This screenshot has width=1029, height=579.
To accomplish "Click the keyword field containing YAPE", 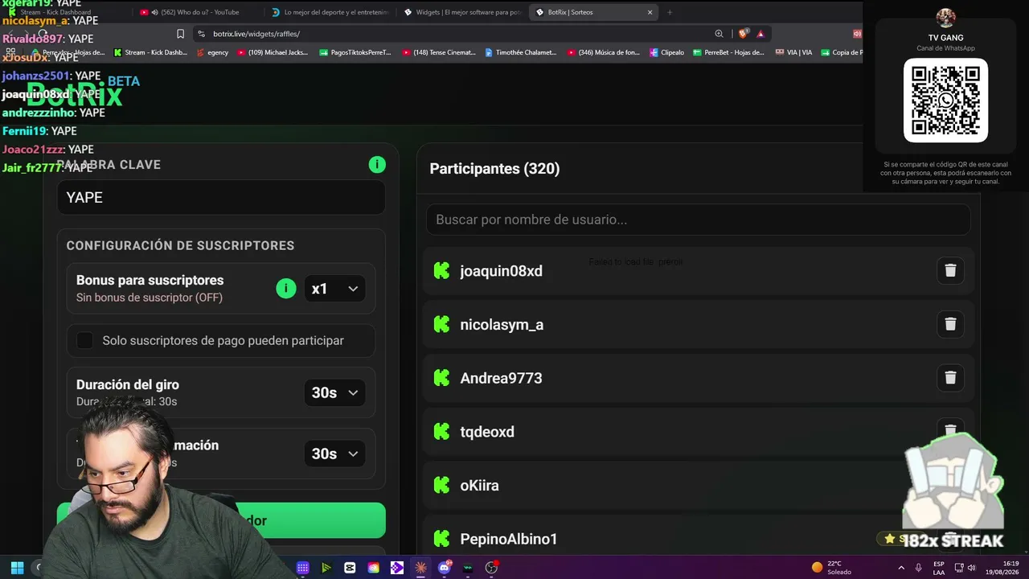I will click(221, 197).
